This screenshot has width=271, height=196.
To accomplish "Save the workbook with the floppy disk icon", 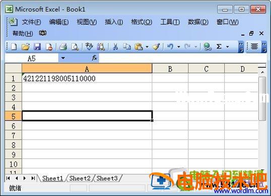I will pos(37,47).
